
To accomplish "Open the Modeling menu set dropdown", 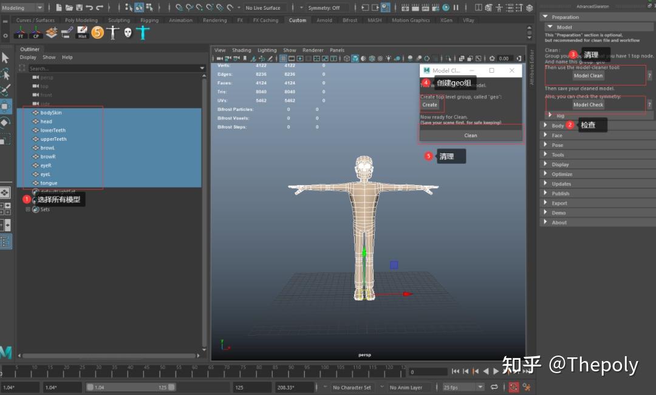I will (22, 8).
